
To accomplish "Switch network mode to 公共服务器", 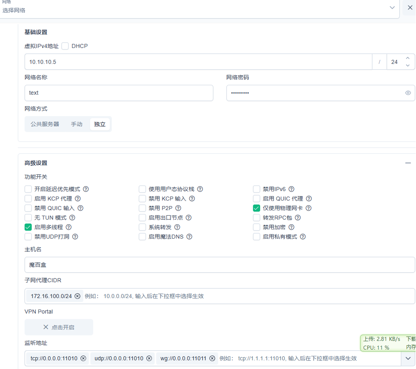I will pyautogui.click(x=45, y=124).
